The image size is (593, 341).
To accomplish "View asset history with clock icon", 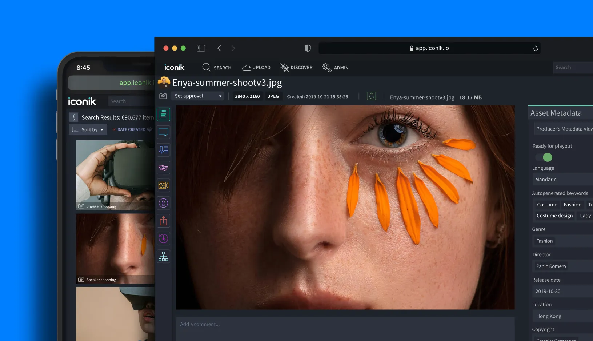I will 164,238.
